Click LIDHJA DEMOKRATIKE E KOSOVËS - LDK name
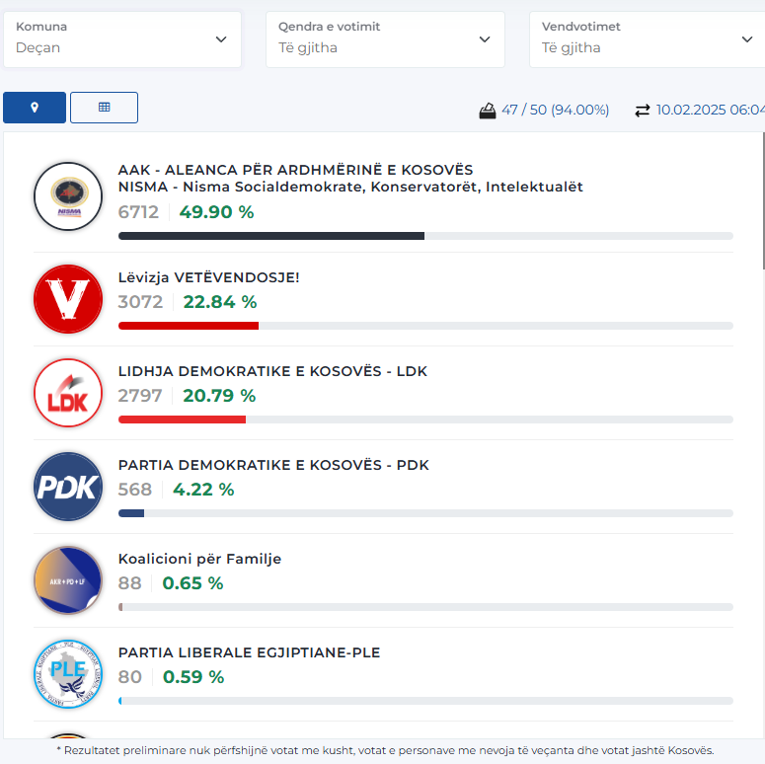 272,371
